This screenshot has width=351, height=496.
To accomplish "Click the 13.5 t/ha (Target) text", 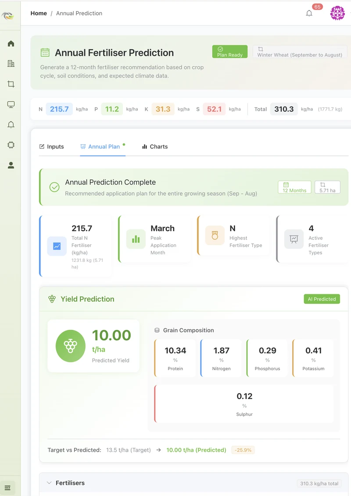I will [x=129, y=450].
